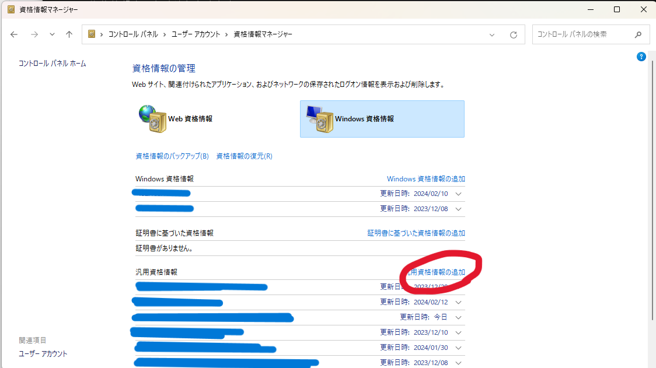
Task: Expand the entry updated 2024/02/12
Action: 459,302
